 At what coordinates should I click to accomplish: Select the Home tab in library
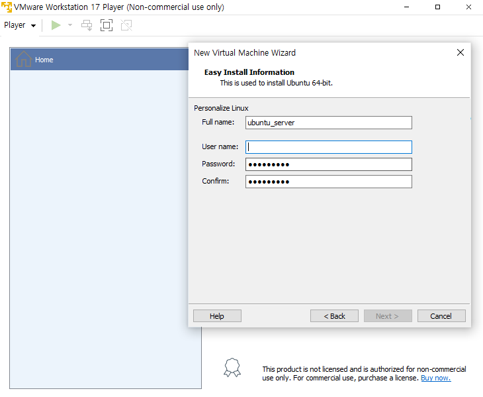point(99,59)
